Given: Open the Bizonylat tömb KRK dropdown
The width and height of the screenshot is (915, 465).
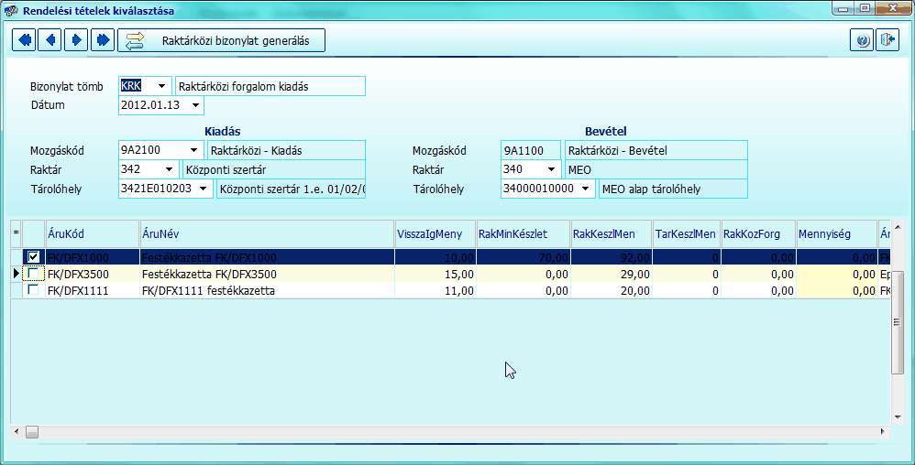Looking at the screenshot, I should pos(161,86).
